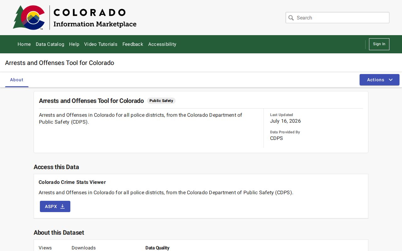Click the Last Updated label
Viewport: 402px width, 251px height.
281,115
